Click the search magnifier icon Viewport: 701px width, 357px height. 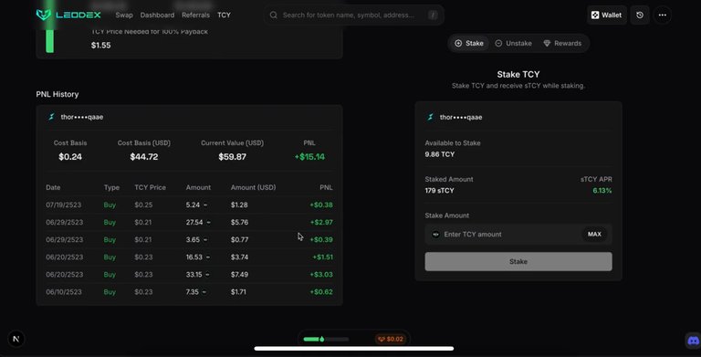click(x=273, y=15)
